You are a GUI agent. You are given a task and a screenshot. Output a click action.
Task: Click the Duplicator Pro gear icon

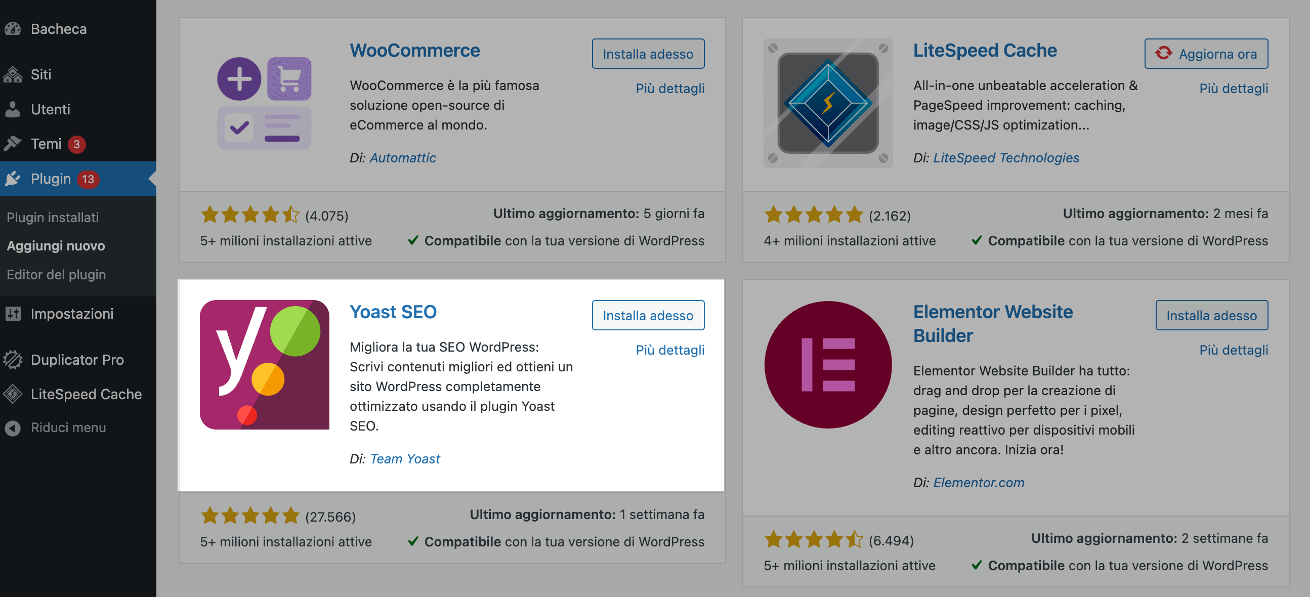pos(13,360)
